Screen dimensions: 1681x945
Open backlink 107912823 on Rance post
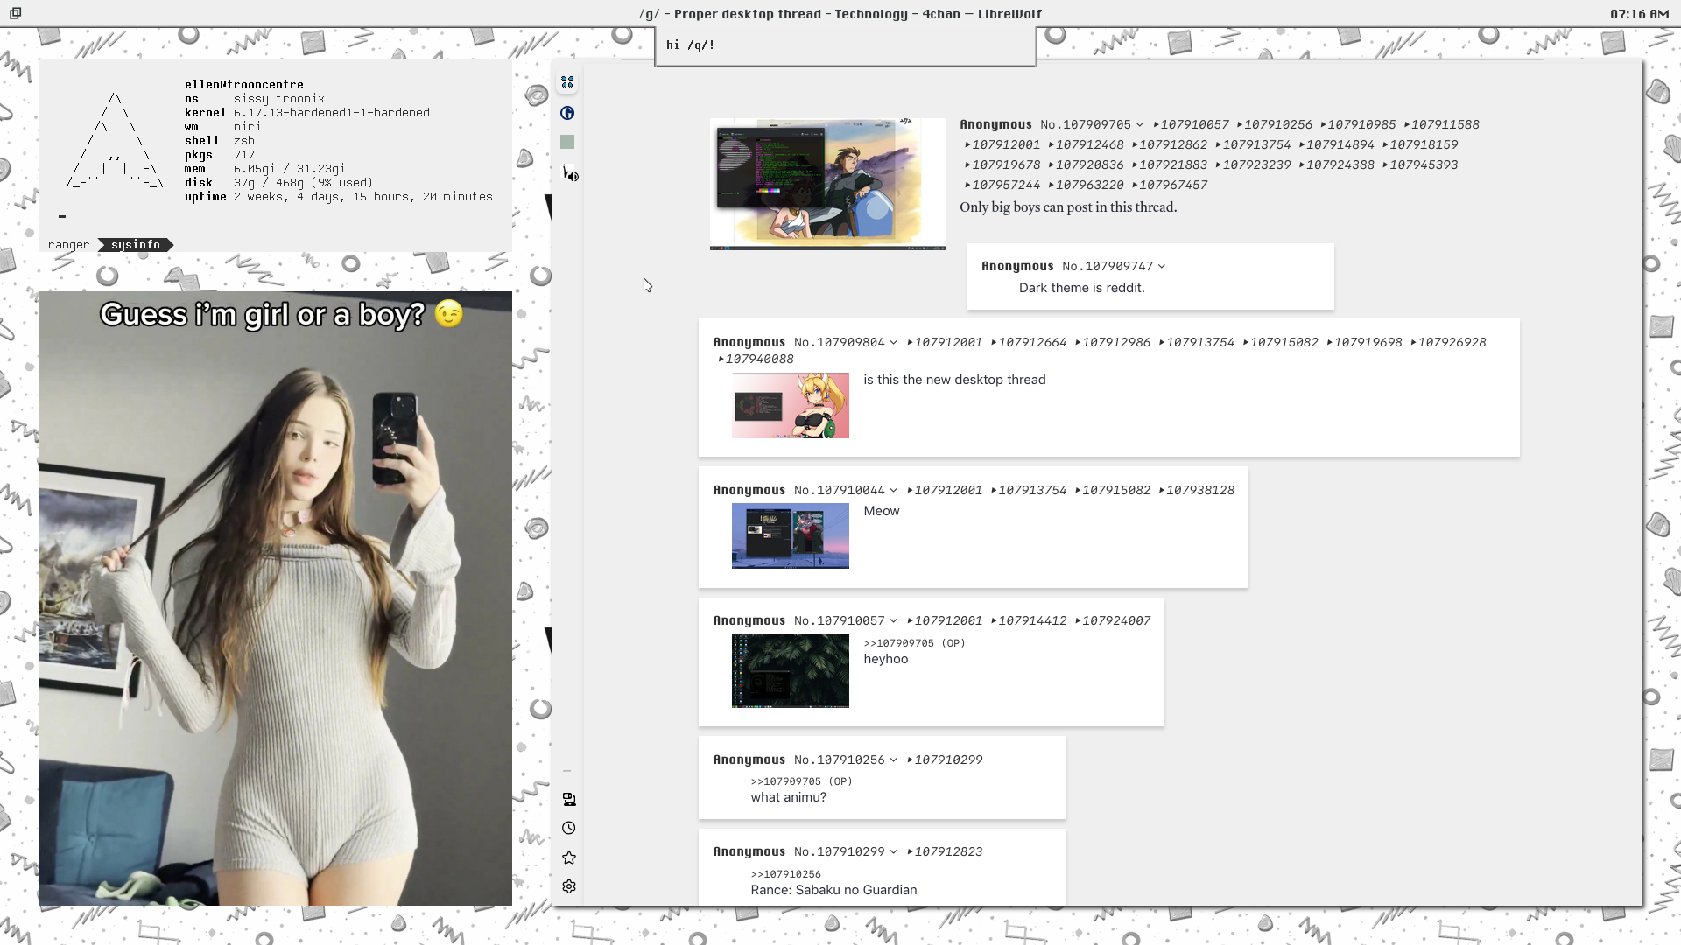948,851
